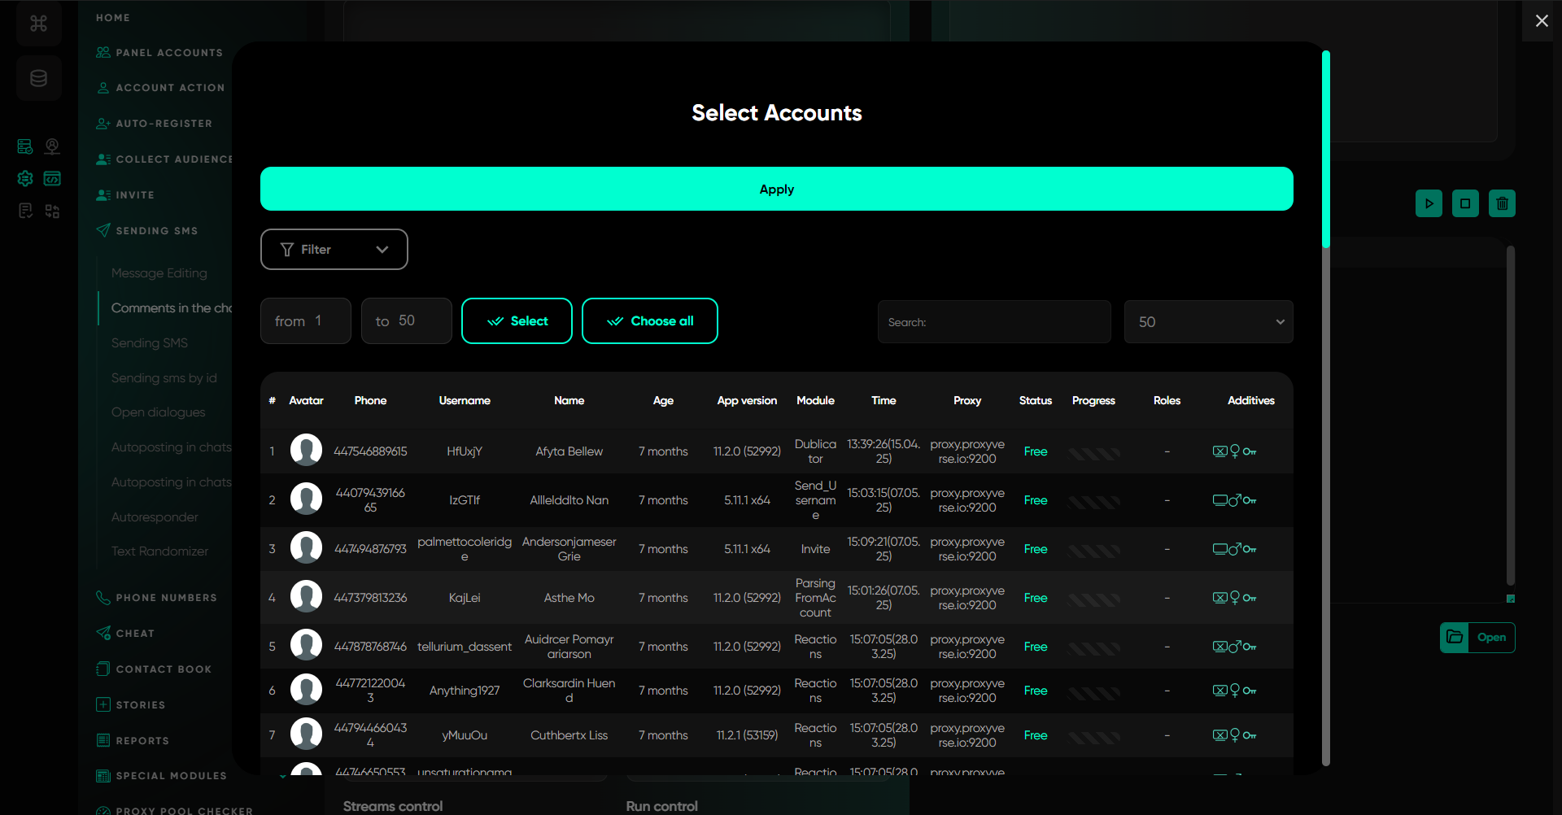Focus the Search input field
The width and height of the screenshot is (1562, 815).
pyautogui.click(x=994, y=322)
